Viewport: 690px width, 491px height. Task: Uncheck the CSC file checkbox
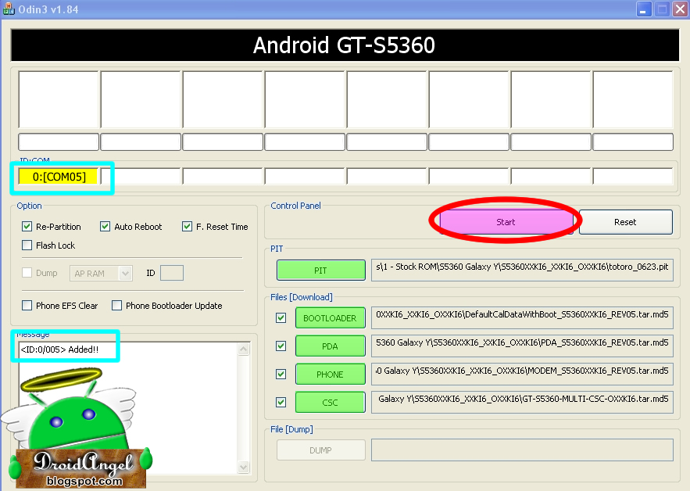(x=281, y=402)
